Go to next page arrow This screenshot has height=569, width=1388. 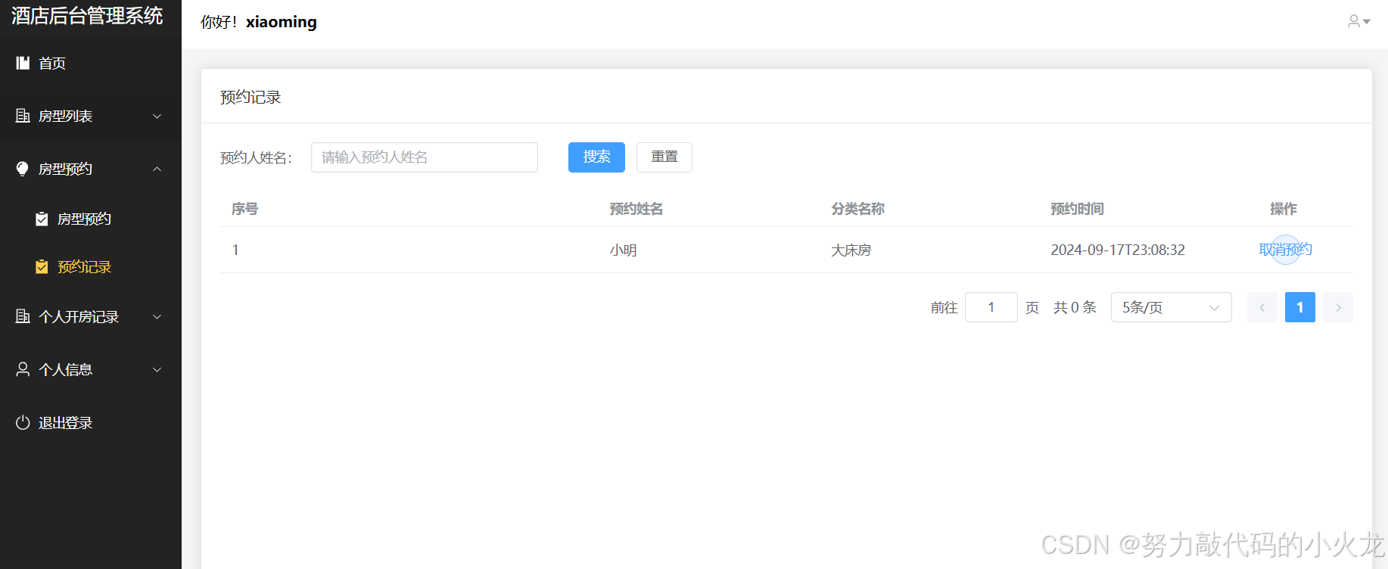point(1338,307)
